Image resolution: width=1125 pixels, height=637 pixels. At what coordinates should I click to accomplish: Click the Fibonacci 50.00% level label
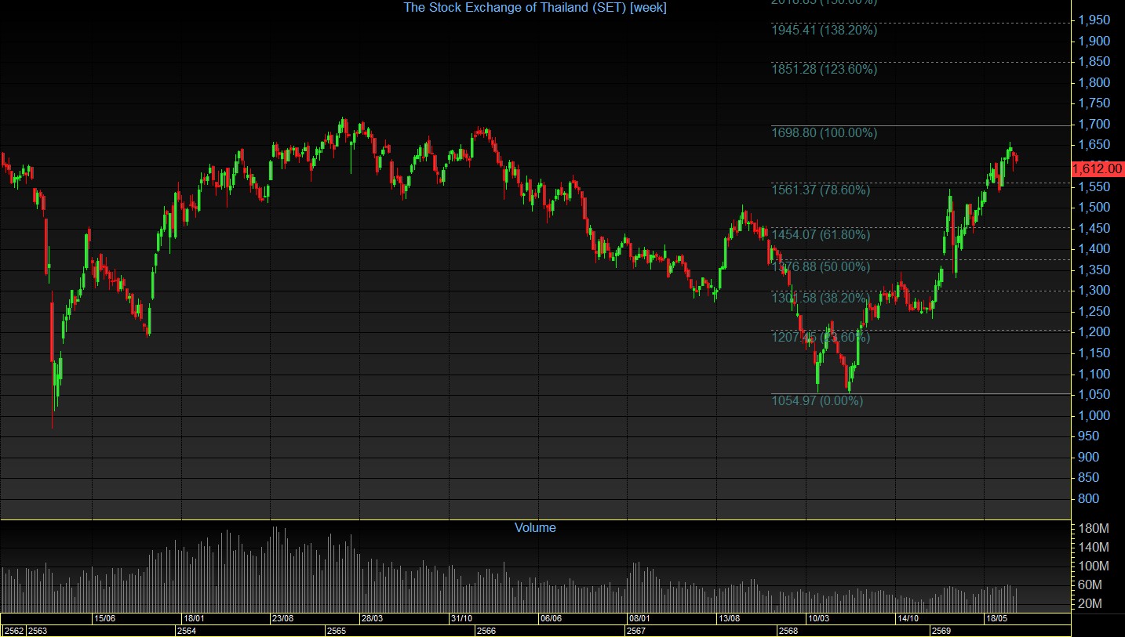pos(821,267)
